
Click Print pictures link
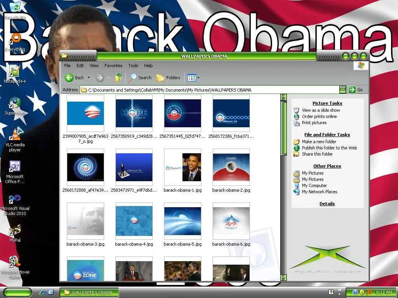(x=314, y=123)
